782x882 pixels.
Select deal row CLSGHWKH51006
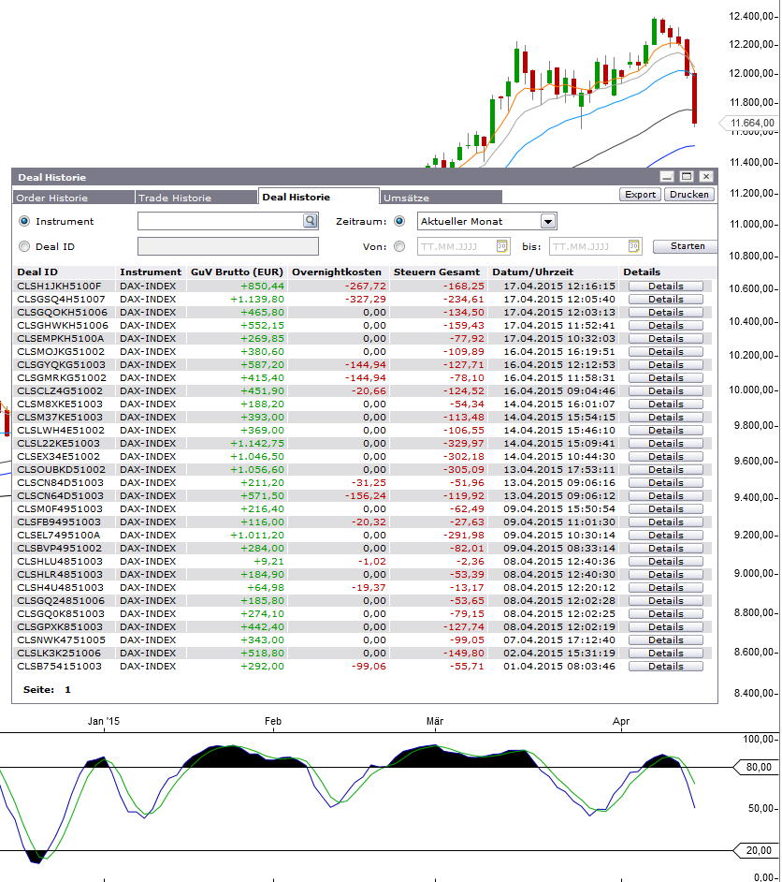click(x=362, y=325)
